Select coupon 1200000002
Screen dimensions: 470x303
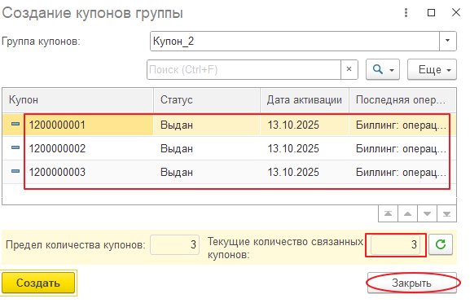click(57, 149)
